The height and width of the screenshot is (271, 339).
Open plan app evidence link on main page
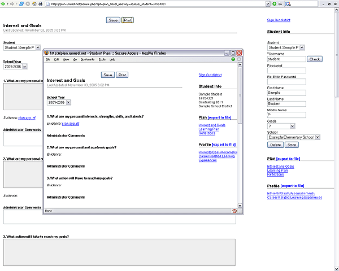point(27,118)
